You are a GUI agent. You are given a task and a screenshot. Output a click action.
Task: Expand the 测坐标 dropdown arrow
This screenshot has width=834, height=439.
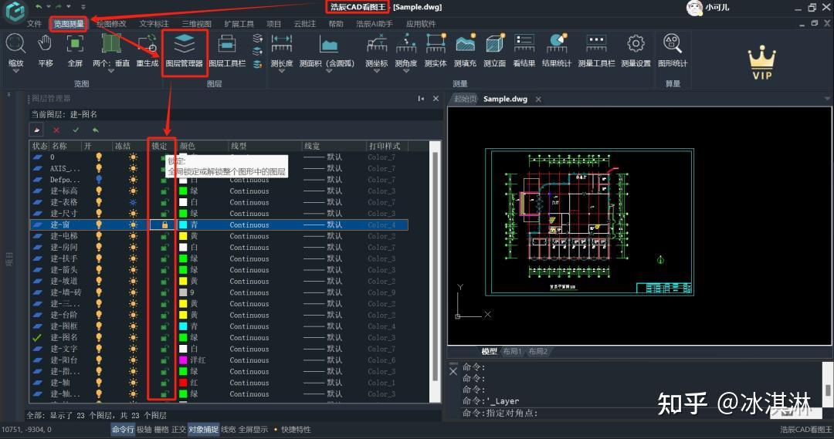click(x=377, y=71)
